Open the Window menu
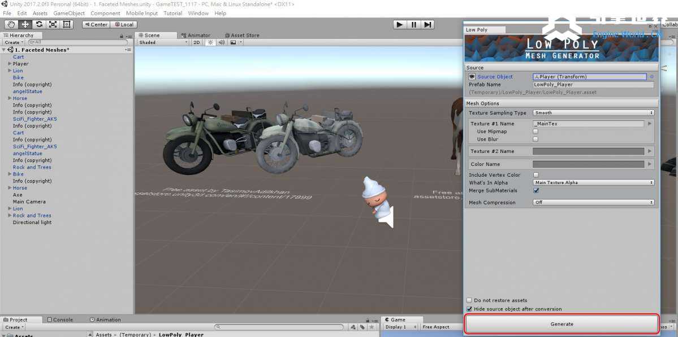The image size is (678, 337). (198, 14)
